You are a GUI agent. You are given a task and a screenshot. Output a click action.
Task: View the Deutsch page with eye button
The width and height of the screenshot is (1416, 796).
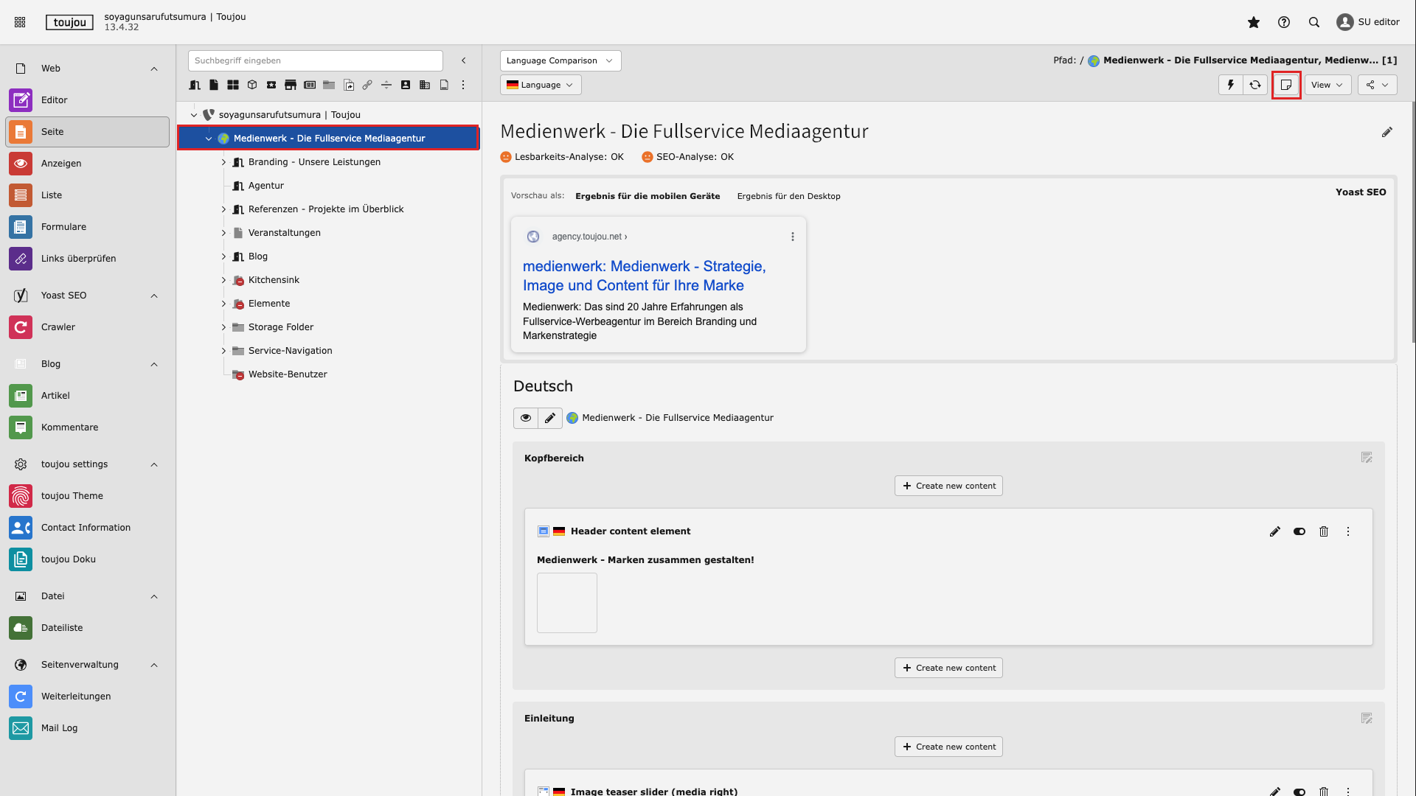(x=526, y=418)
